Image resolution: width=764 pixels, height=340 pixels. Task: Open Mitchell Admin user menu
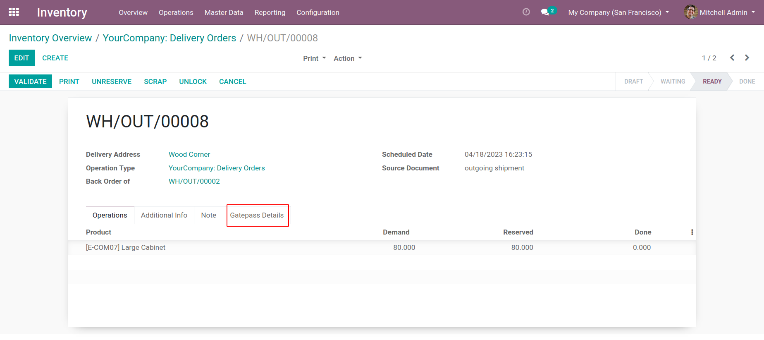720,12
